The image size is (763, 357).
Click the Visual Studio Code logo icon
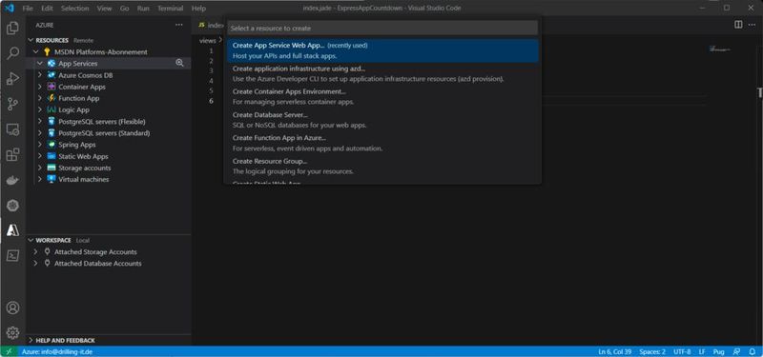coord(10,9)
